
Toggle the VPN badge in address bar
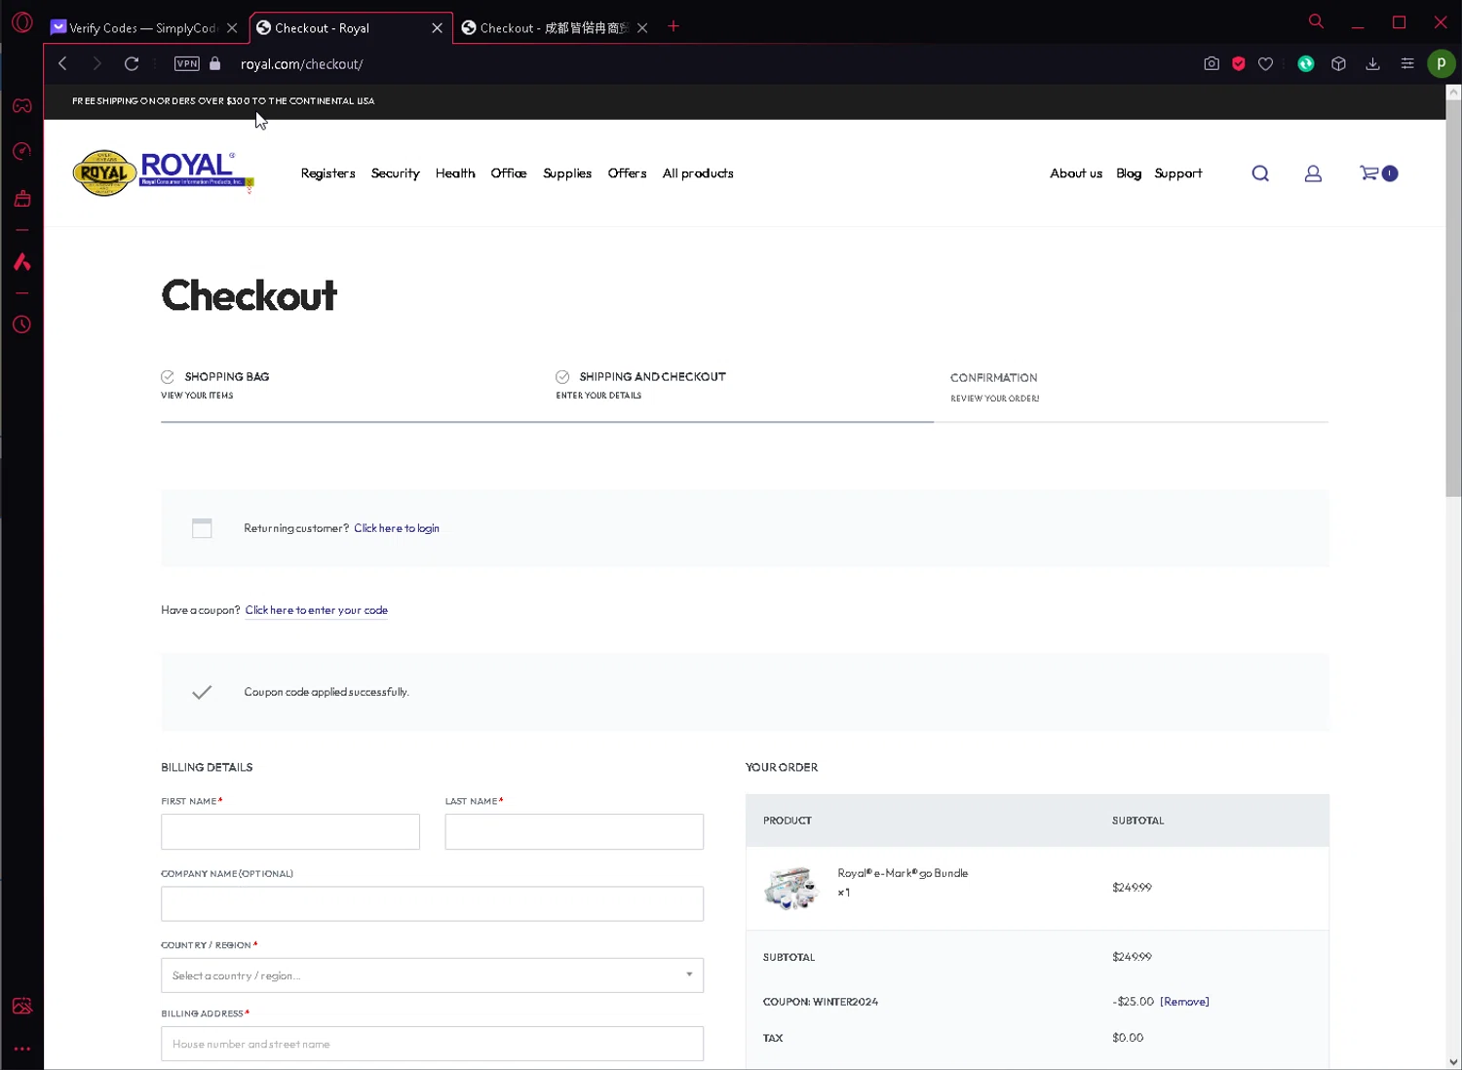tap(186, 63)
